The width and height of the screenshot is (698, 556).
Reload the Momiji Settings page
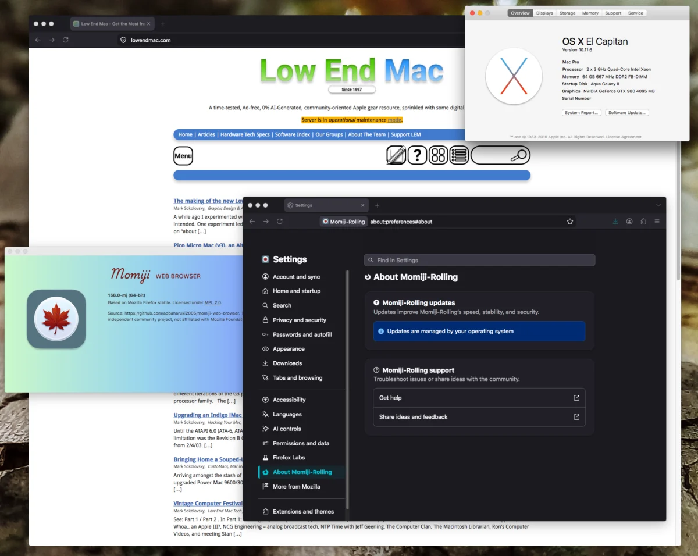click(x=280, y=222)
